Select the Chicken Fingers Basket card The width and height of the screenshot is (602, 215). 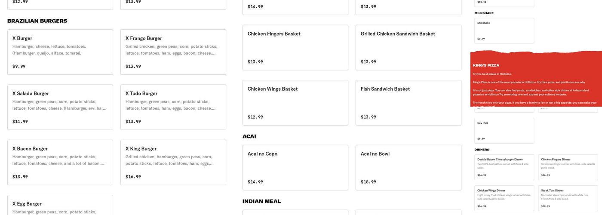295,47
